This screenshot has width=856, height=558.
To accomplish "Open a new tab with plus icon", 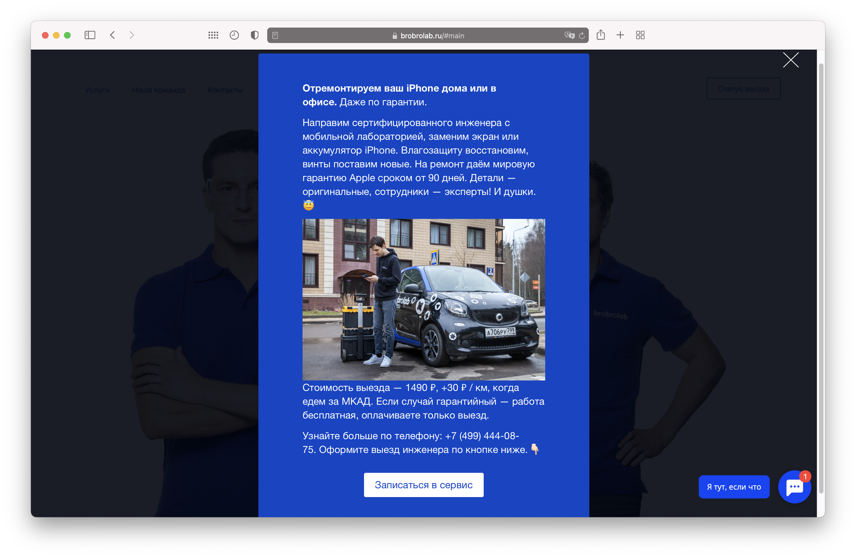I will click(620, 35).
